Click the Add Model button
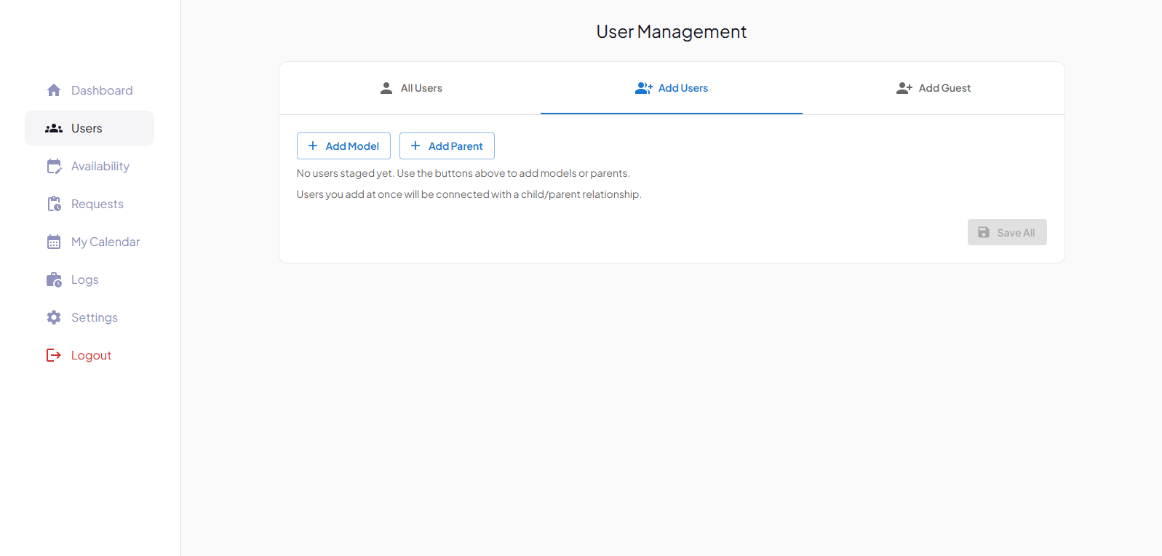Screen dimensions: 1162x556 [x=343, y=146]
